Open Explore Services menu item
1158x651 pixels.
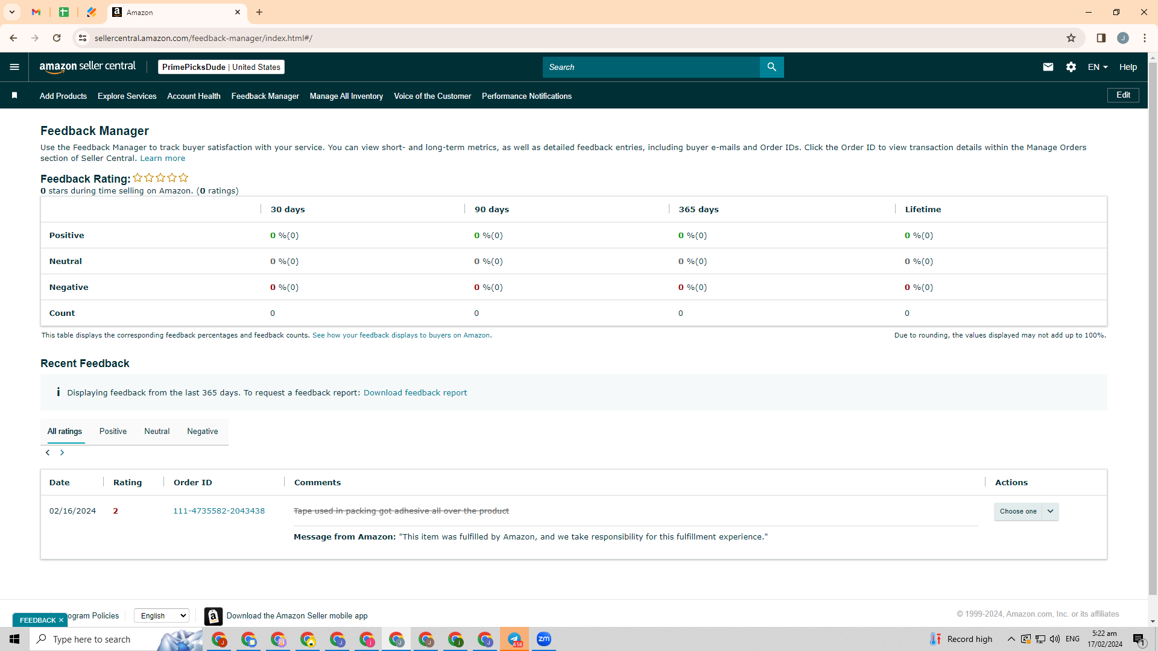point(127,96)
